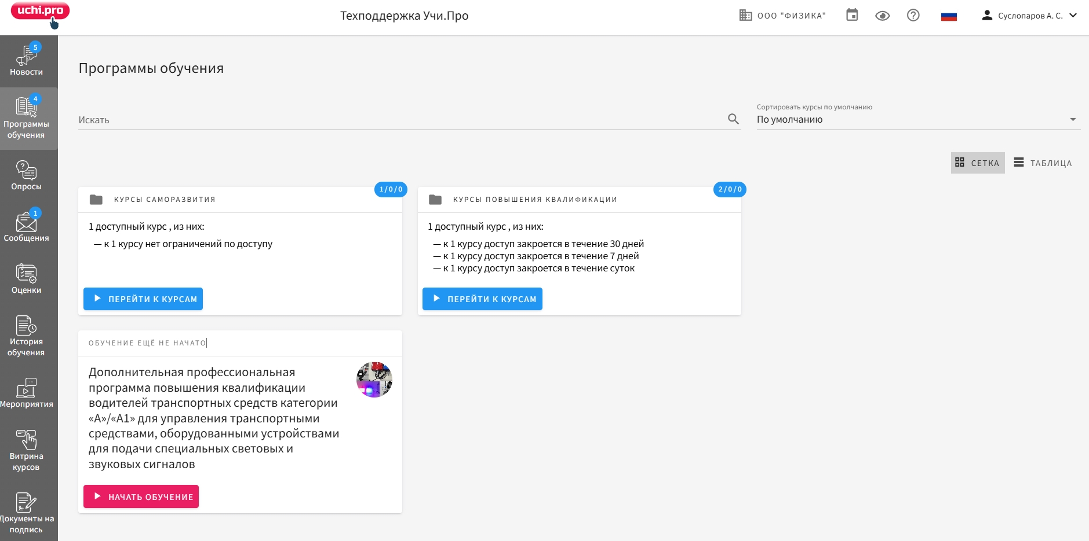Switch to Сетка grid view
Screen dimensions: 1089x541
pyautogui.click(x=978, y=163)
